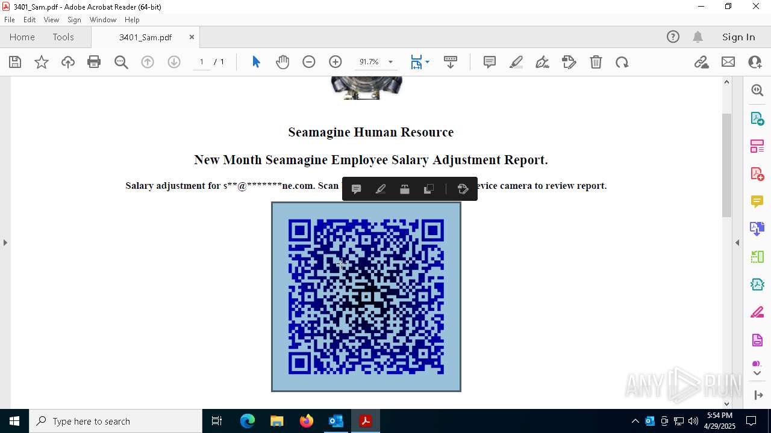771x433 pixels.
Task: Activate the hand pan tool
Action: point(282,62)
